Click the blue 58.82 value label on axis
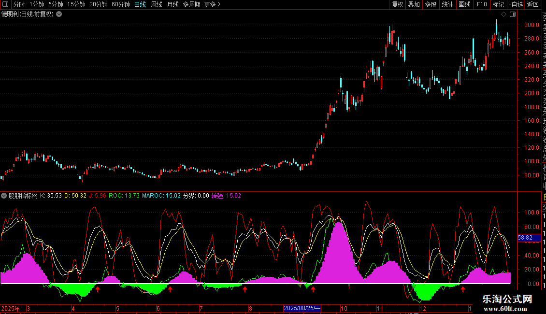Screen dimensions: 546x314 [525, 238]
